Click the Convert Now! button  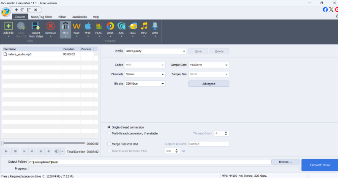(x=319, y=165)
